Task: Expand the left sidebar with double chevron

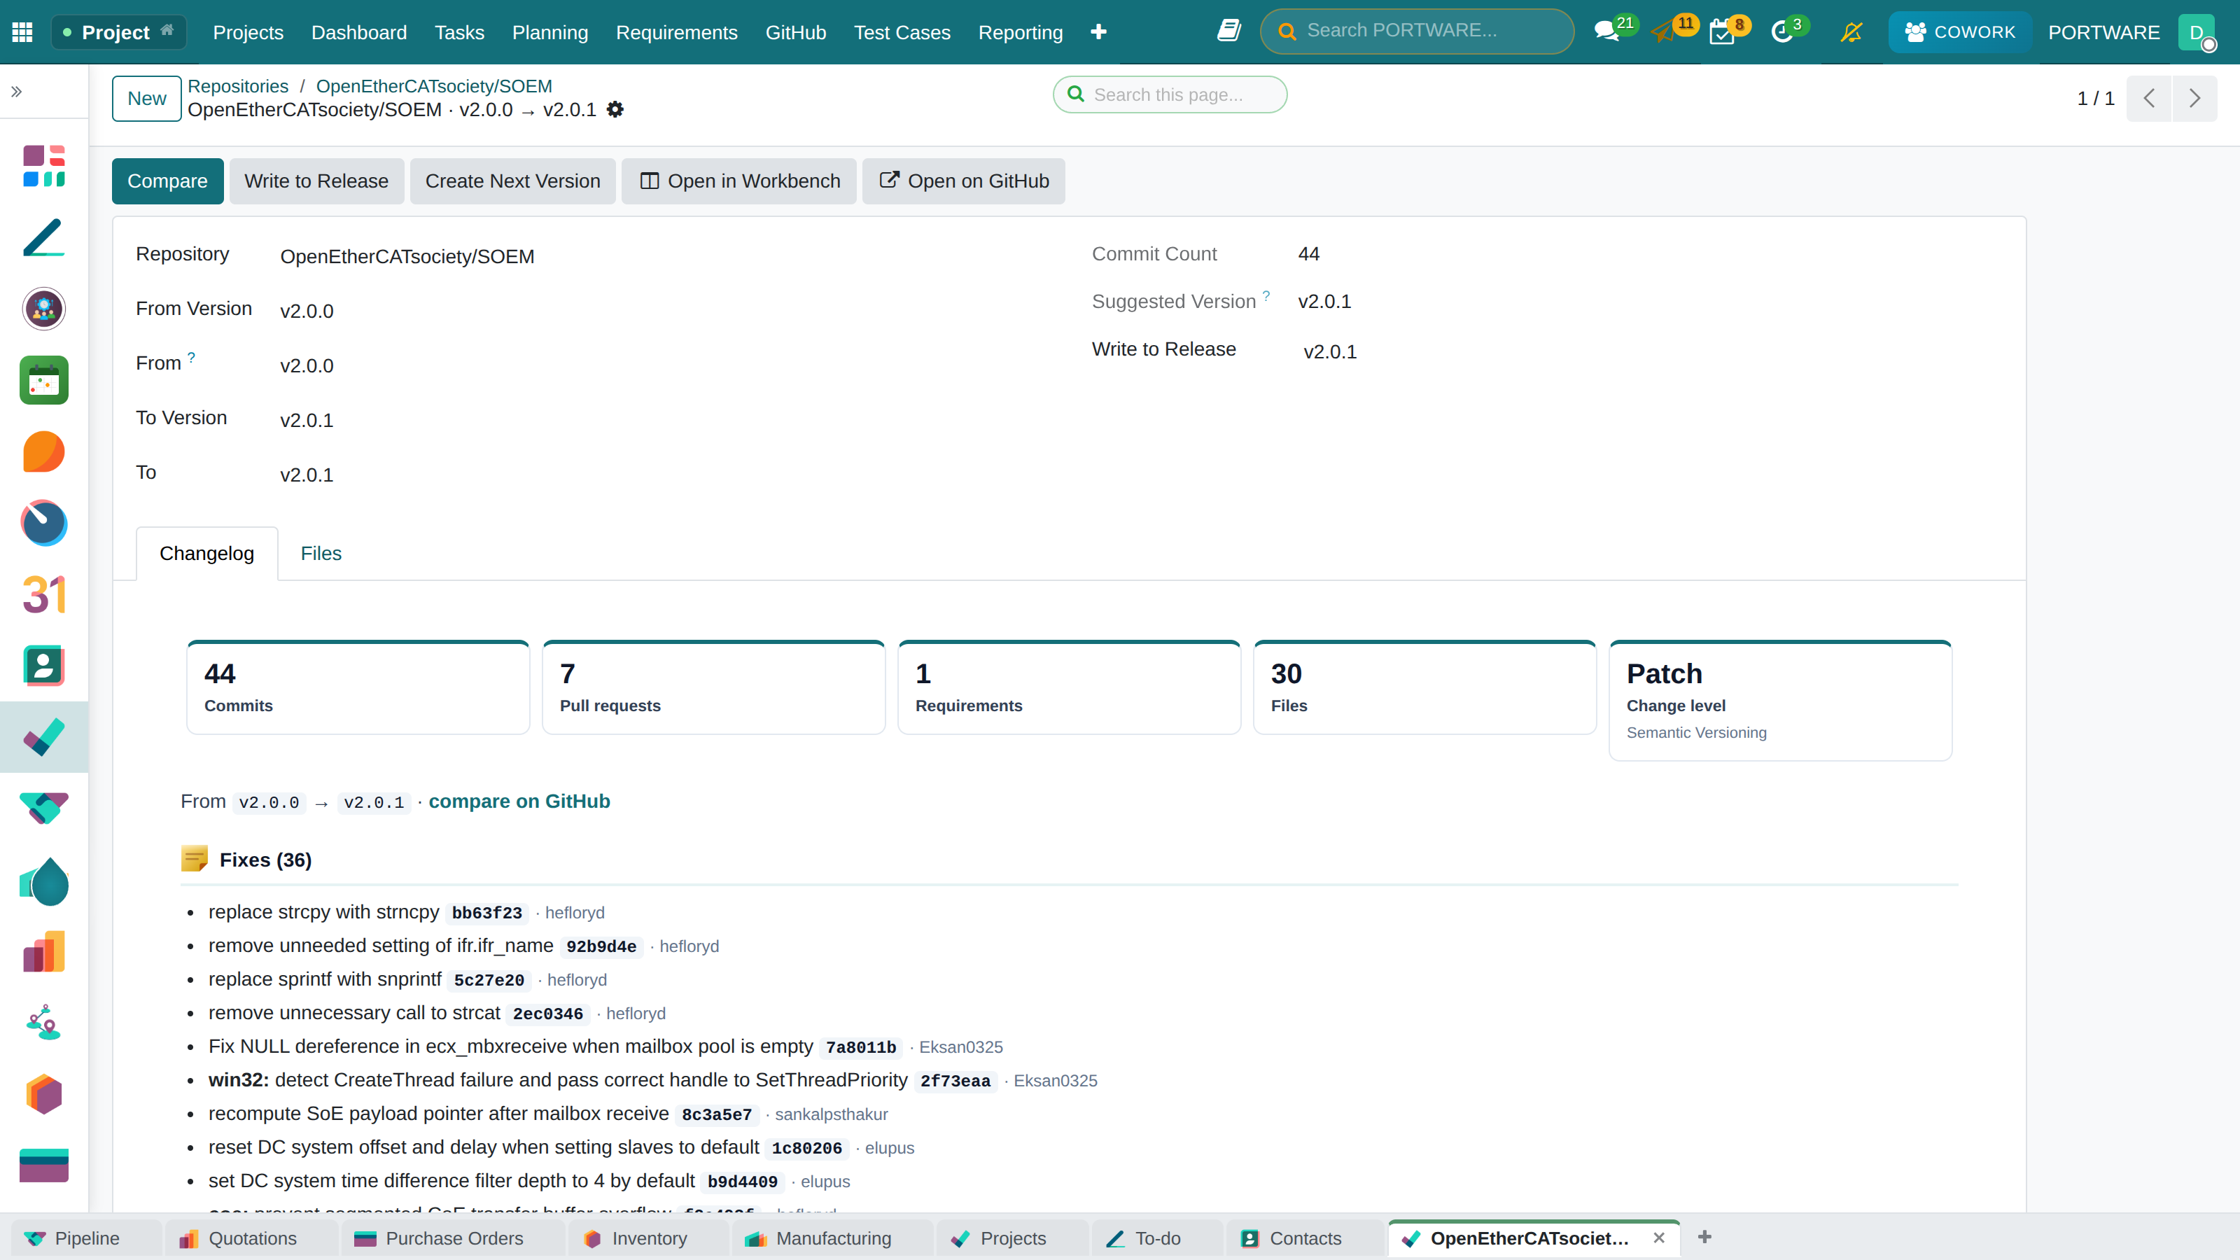Action: click(x=17, y=91)
